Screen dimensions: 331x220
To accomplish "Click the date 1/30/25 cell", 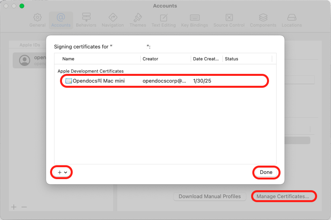I will pos(202,81).
